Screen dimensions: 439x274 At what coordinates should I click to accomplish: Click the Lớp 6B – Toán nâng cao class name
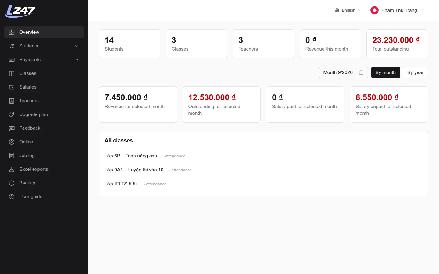click(131, 156)
